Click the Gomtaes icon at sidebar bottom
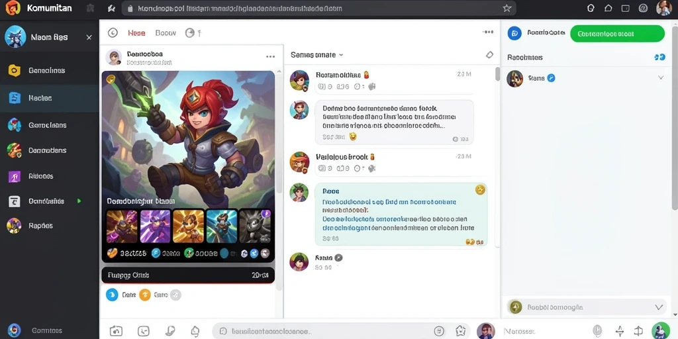 coord(15,330)
